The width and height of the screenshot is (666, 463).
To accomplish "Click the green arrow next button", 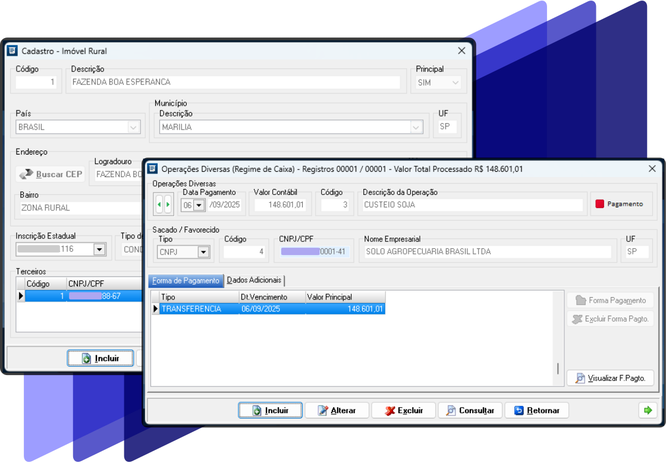I will 648,410.
